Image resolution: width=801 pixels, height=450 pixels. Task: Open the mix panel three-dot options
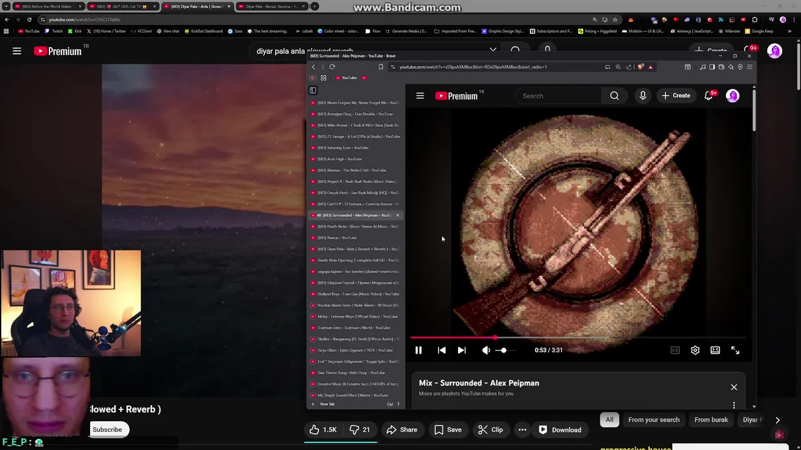[734, 406]
